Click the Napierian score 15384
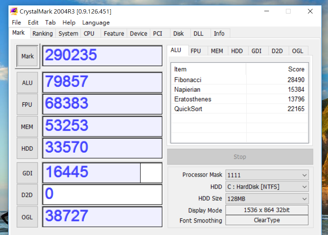The height and width of the screenshot is (235, 328). [296, 89]
